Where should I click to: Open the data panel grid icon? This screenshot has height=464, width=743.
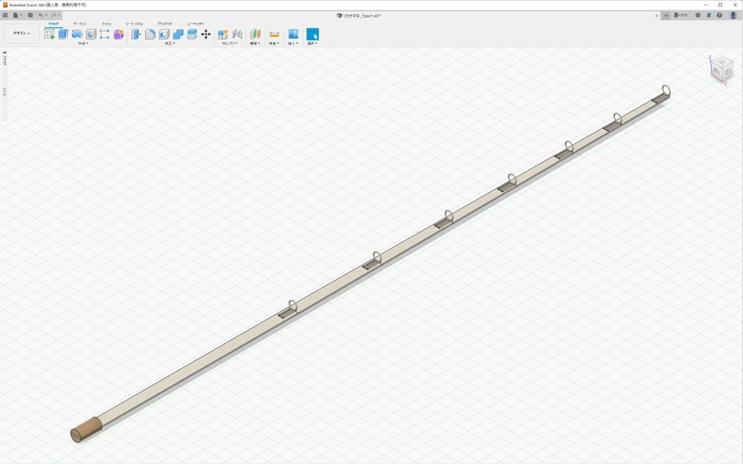coord(5,15)
